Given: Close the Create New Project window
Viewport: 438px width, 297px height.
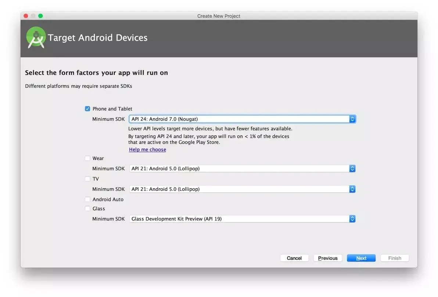Looking at the screenshot, I should (26, 16).
